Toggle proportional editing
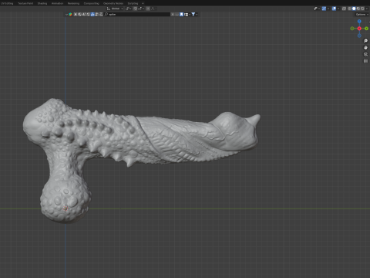Viewport: 370px width, 278px height. coord(148,8)
